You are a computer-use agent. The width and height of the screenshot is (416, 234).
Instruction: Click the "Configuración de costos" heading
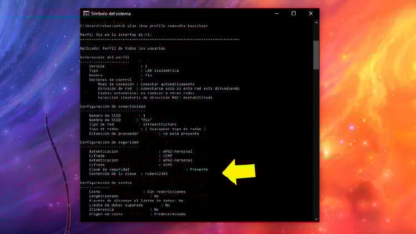[106, 182]
